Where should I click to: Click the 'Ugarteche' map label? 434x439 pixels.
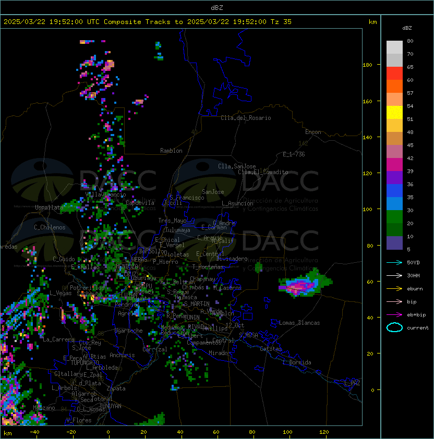[129, 331]
